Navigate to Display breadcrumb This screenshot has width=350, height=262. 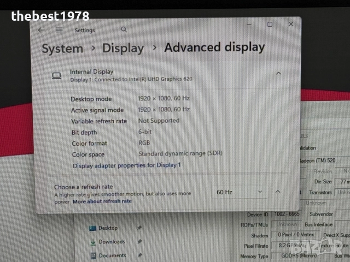[123, 48]
